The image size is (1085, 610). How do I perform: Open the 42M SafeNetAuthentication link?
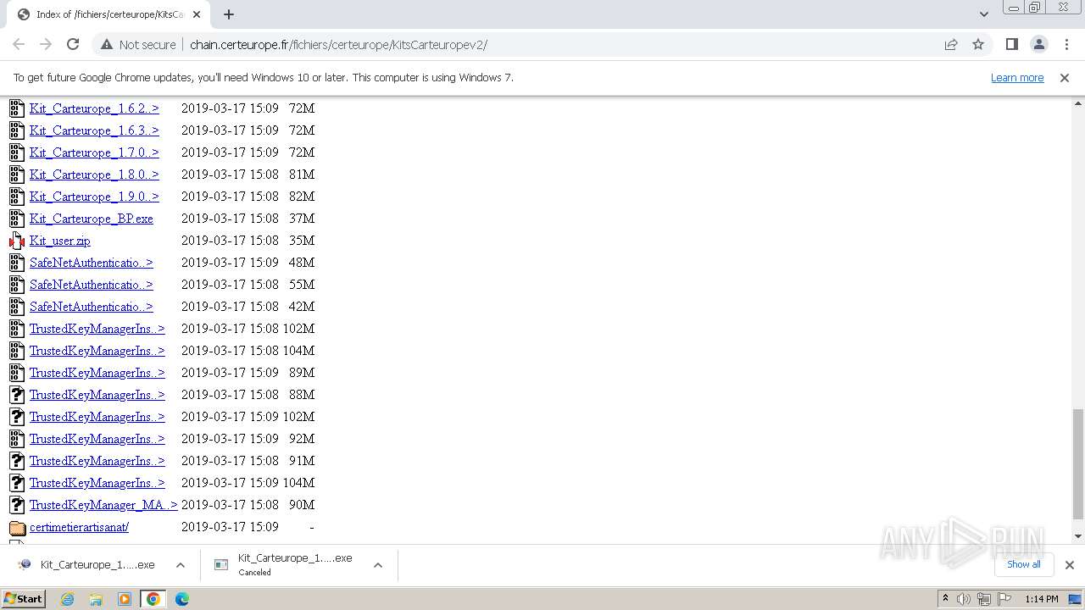(x=92, y=307)
